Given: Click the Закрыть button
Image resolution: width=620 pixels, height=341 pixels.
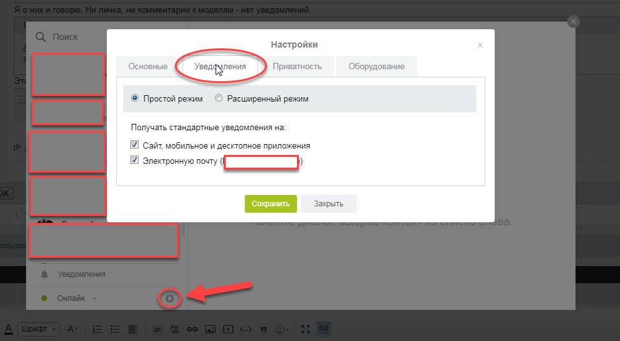Looking at the screenshot, I should (328, 203).
